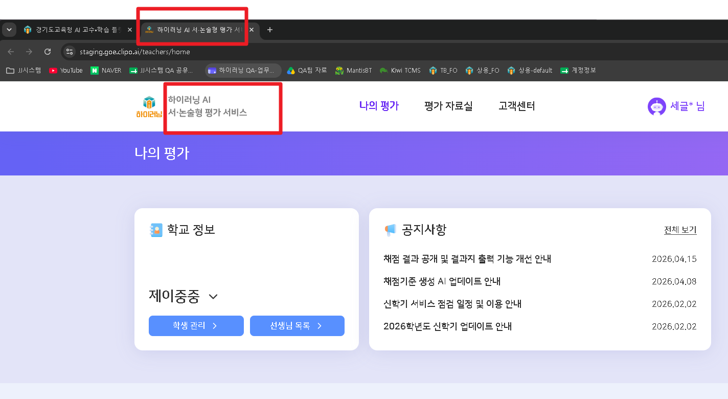Go back to previous page
The height and width of the screenshot is (399, 728).
(x=11, y=52)
